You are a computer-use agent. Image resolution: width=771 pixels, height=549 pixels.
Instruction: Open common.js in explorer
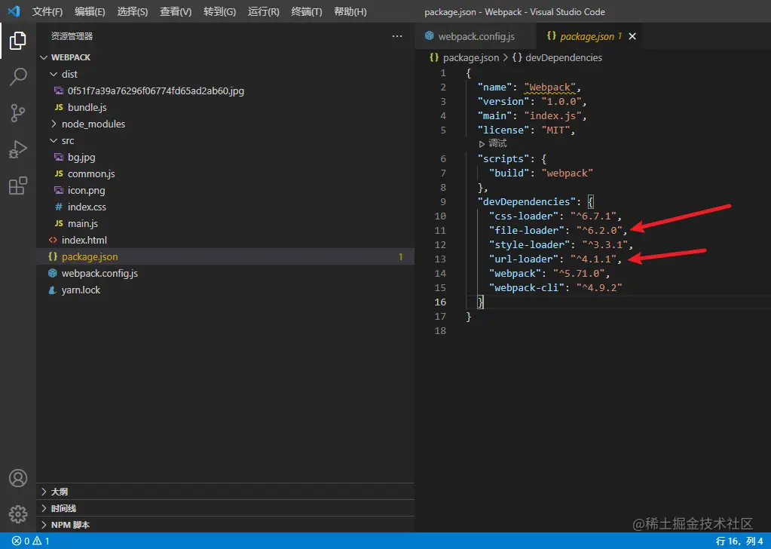pos(91,173)
